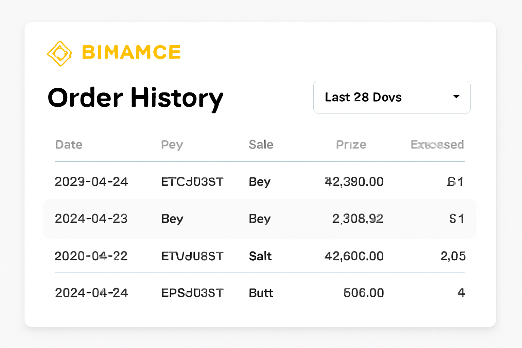
Task: Sort by the Prize column header
Action: click(351, 145)
